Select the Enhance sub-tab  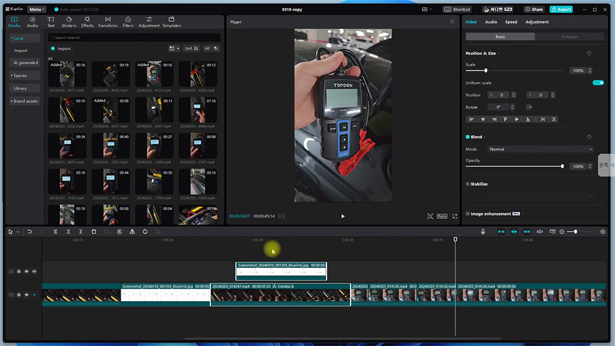569,36
